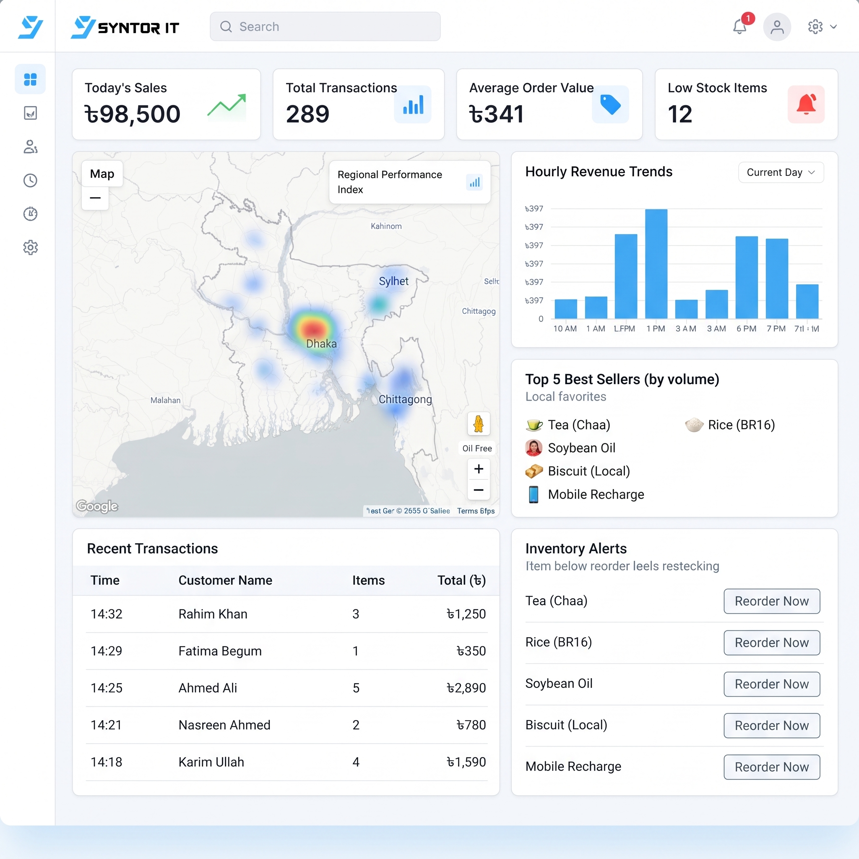Reorder Rice (BR16) now
859x859 pixels.
tap(771, 643)
